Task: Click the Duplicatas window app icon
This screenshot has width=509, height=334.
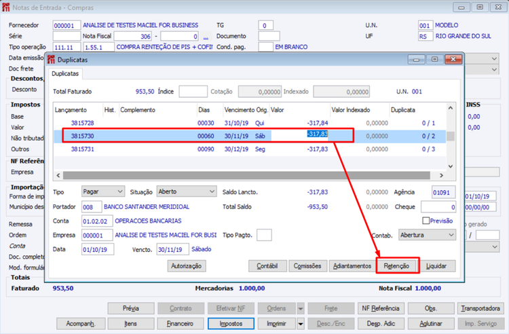Action: point(51,60)
